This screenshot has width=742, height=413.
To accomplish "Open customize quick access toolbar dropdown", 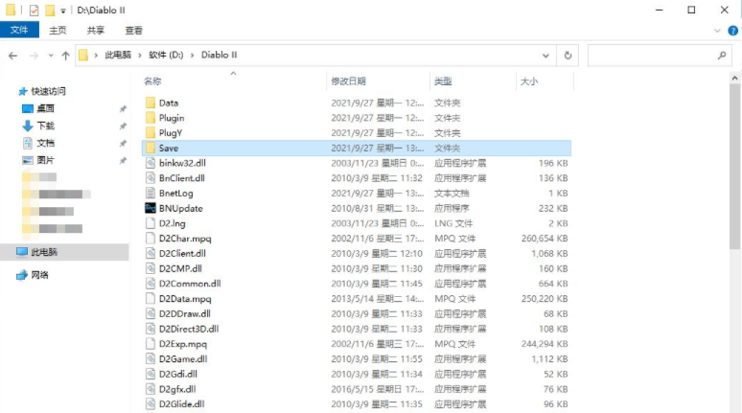I will (63, 11).
